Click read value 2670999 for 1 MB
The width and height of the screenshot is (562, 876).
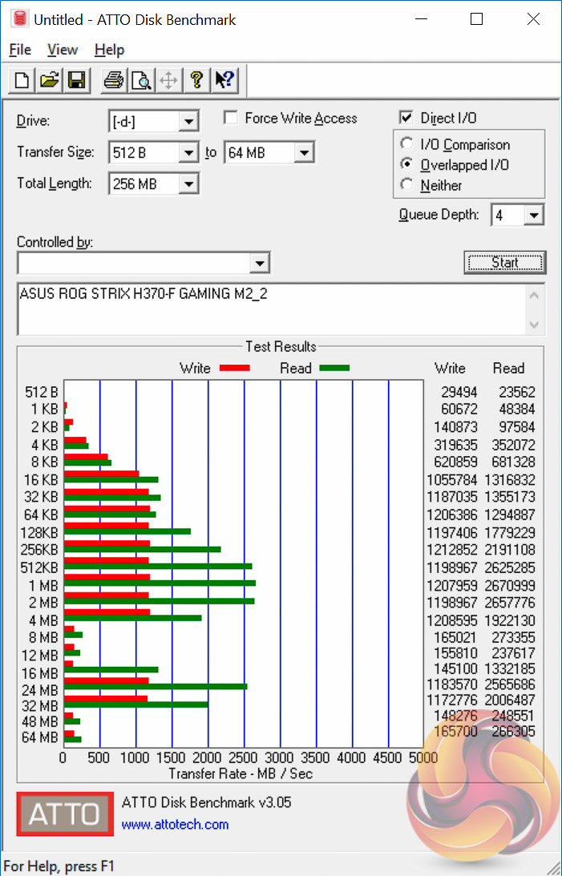(x=510, y=586)
